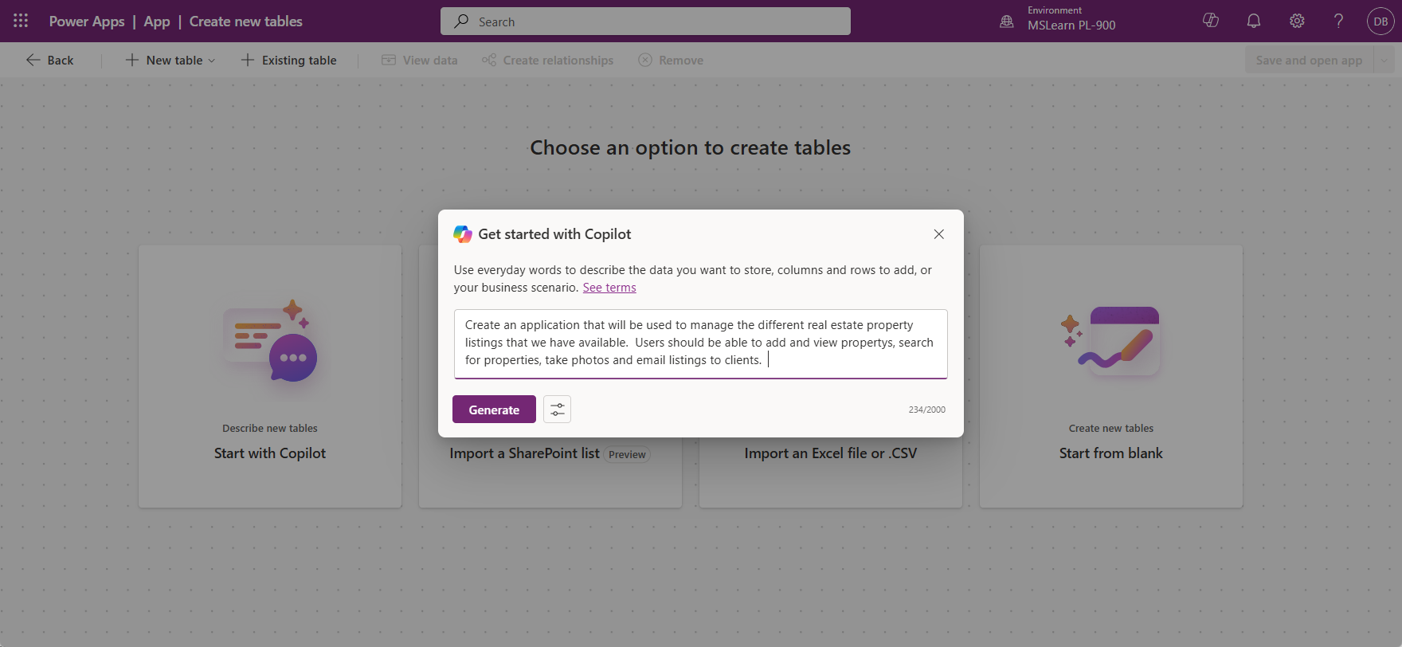Open Copilot prompt settings sliders icon
Image resolution: width=1402 pixels, height=647 pixels.
pyautogui.click(x=558, y=410)
